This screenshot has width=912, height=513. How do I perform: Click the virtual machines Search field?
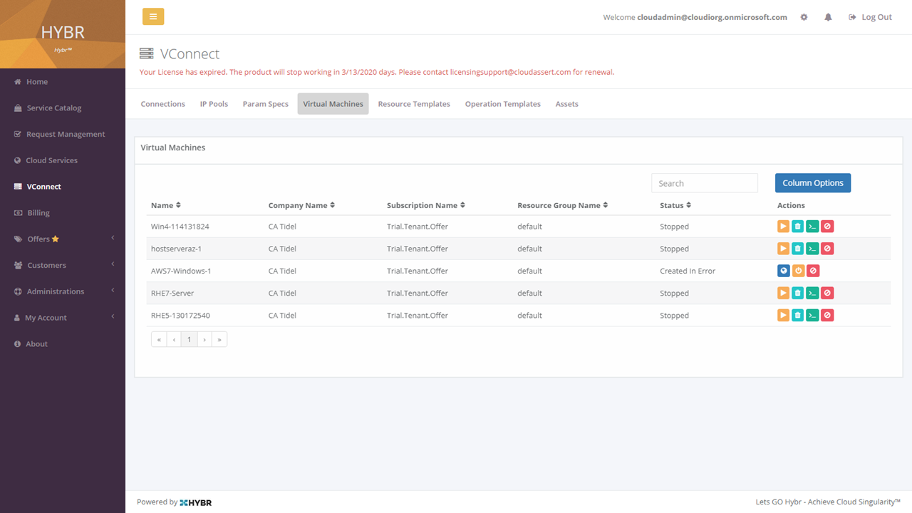pos(705,183)
